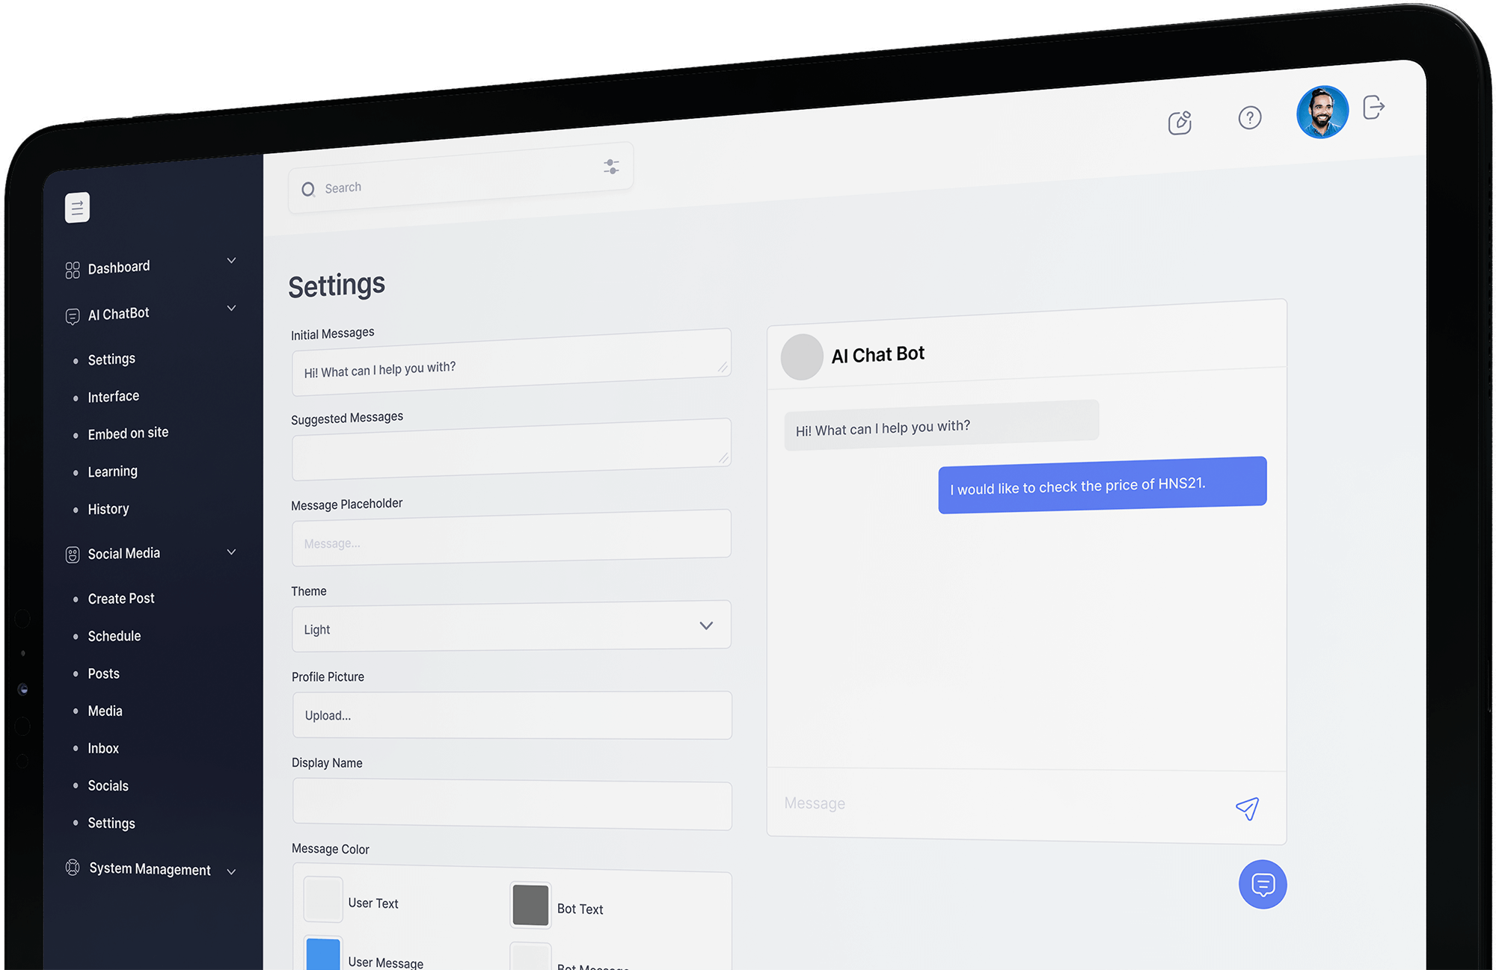Collapse the AI ChatBot menu chevron

(x=232, y=308)
